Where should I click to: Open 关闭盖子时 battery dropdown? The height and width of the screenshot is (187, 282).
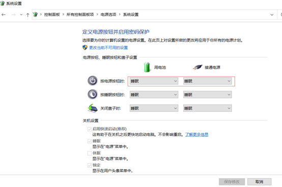point(154,108)
